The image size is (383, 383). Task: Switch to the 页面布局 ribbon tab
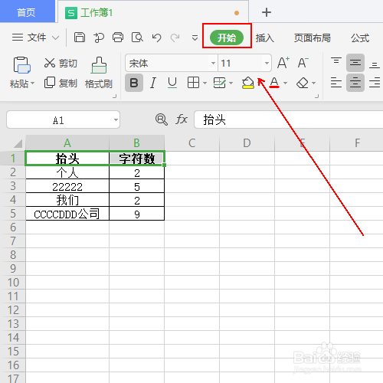tap(312, 38)
